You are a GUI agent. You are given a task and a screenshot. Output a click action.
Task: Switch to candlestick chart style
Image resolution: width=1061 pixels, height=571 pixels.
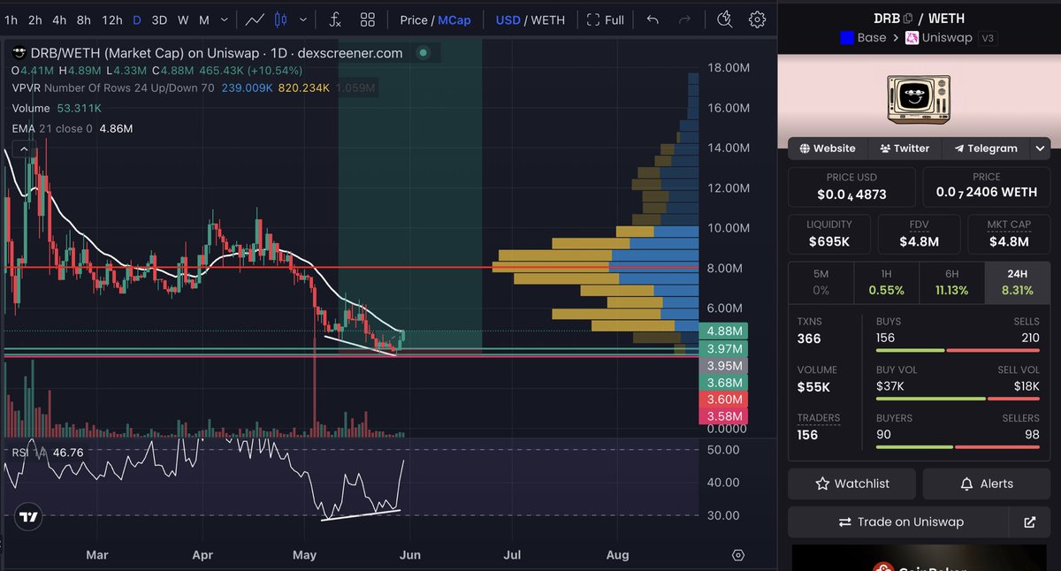(x=281, y=19)
